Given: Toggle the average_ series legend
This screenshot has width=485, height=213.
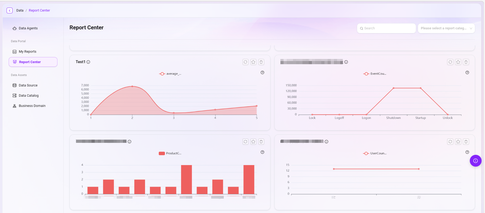Looking at the screenshot, I should 170,74.
